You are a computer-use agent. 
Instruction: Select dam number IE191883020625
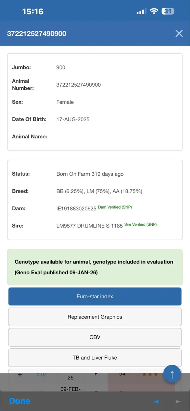point(76,209)
